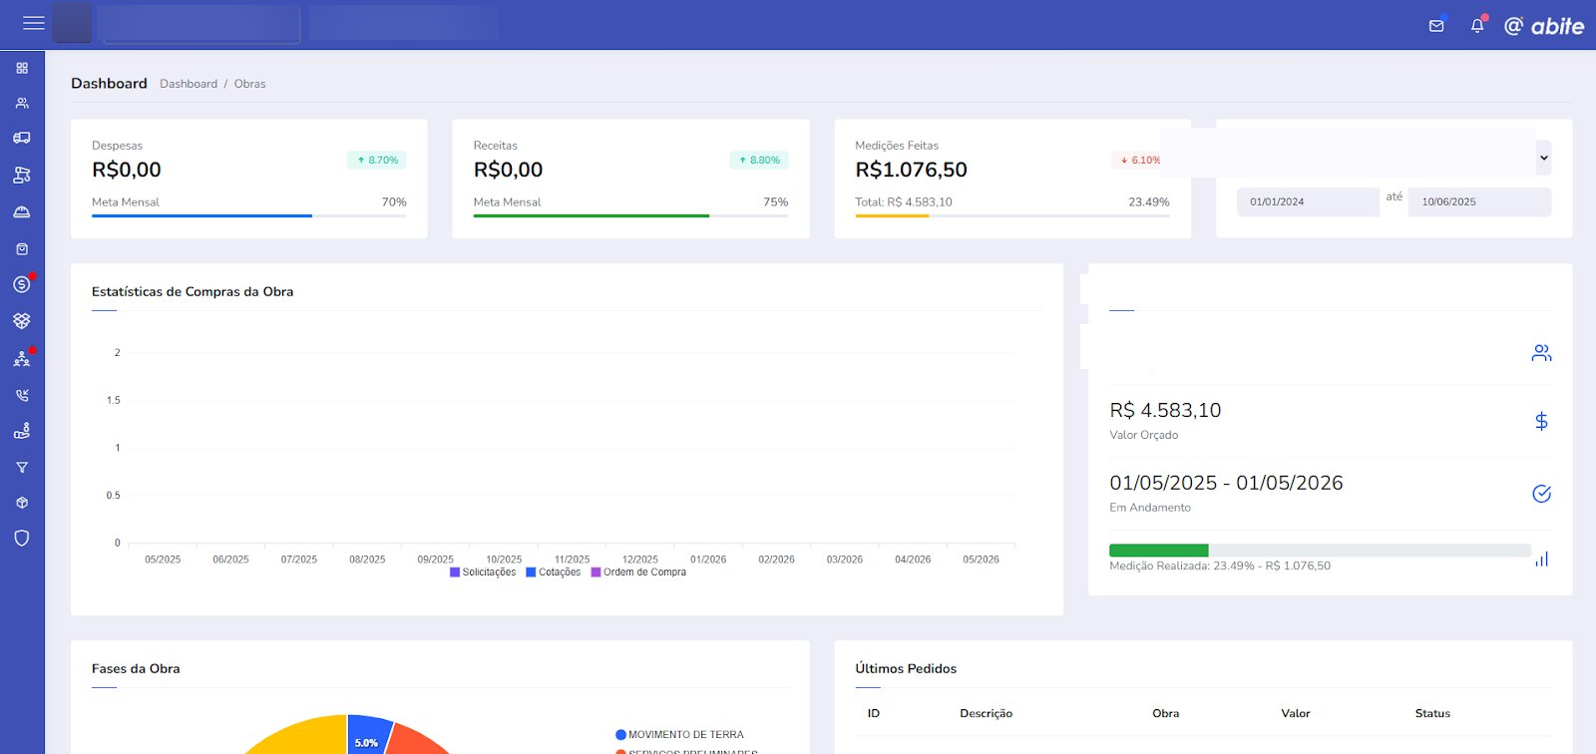Open the hamburger menu in top bar

(34, 22)
